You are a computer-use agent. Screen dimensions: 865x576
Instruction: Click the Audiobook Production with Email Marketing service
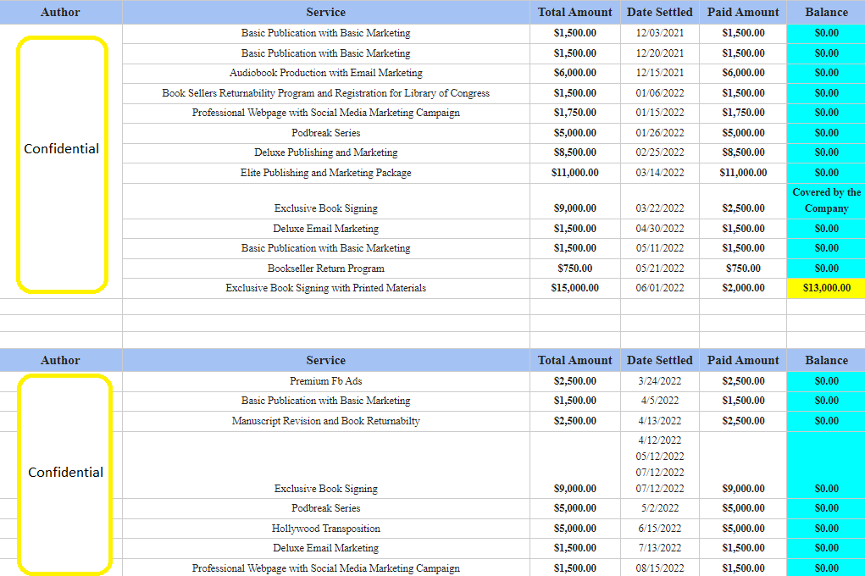[326, 73]
